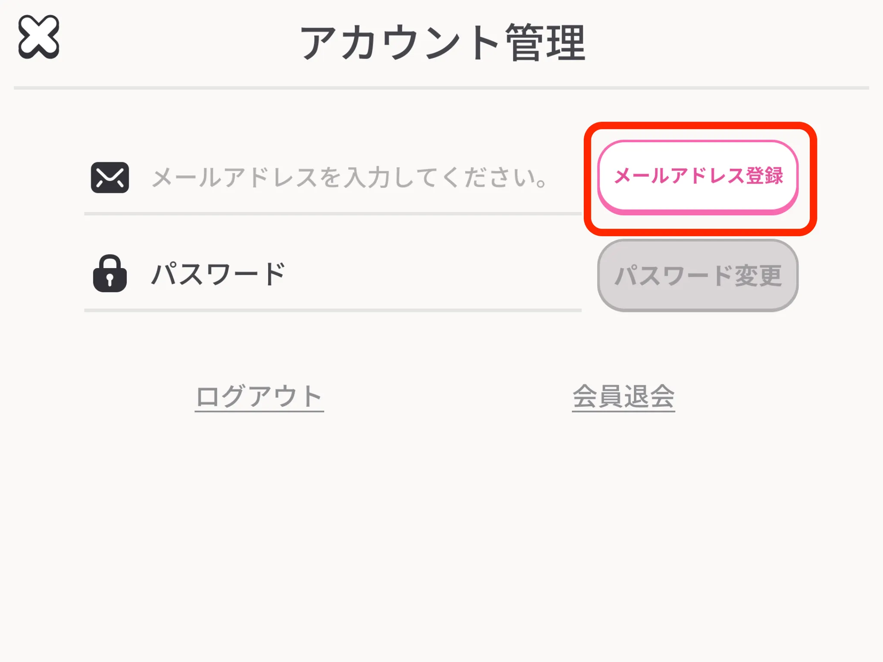Click the パスワード label text
The image size is (883, 662).
click(218, 274)
